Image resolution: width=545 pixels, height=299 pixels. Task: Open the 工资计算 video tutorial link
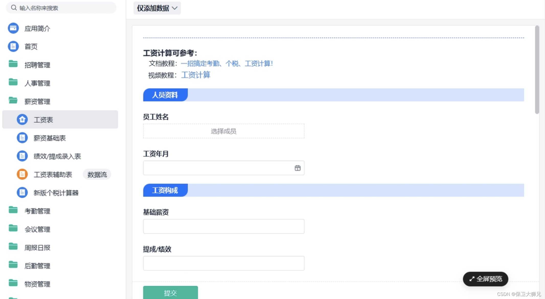(x=196, y=75)
